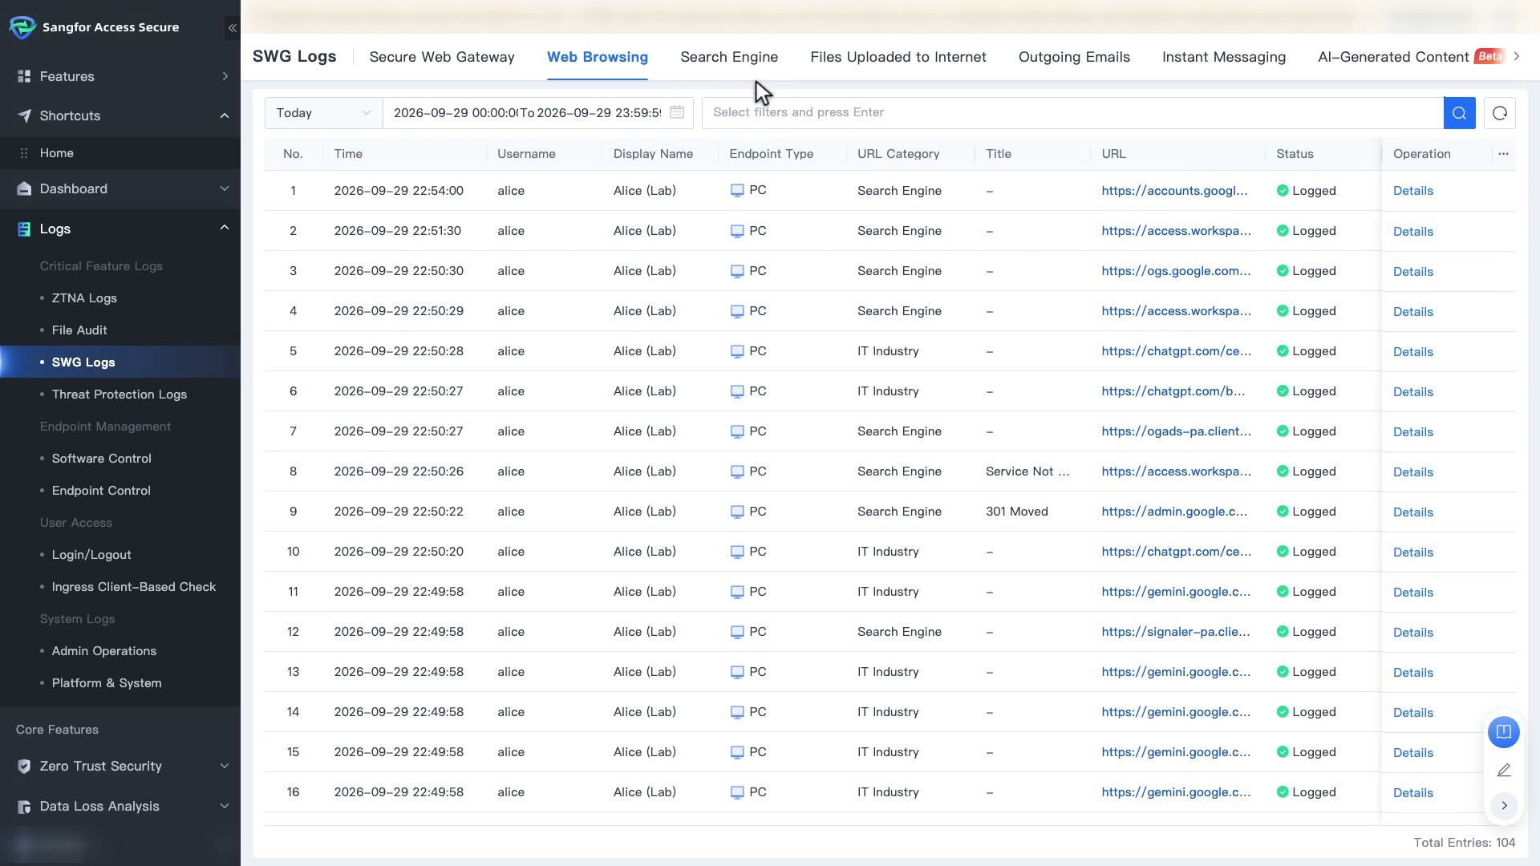Open the signaler-pa URL in row 12

(x=1176, y=632)
